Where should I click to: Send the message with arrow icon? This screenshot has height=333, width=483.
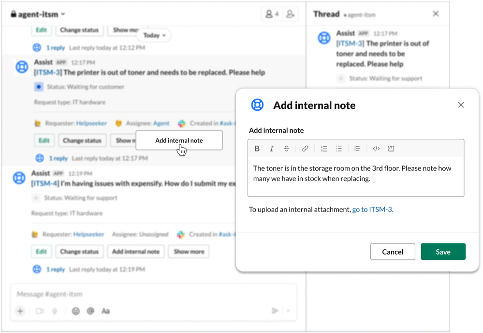275,310
